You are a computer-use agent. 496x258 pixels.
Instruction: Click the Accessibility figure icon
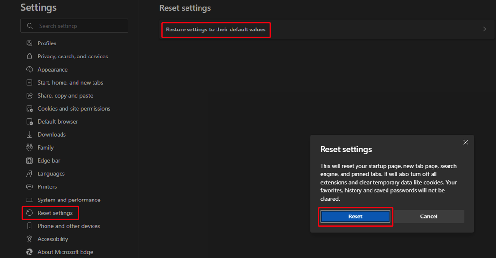30,239
